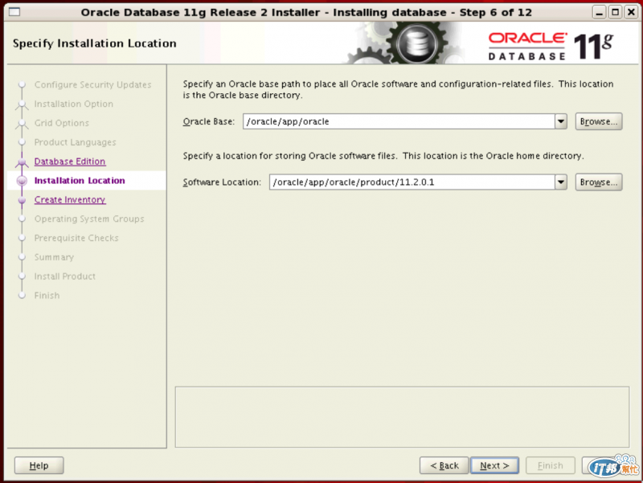Close the installer window
643x483 pixels.
[x=631, y=12]
